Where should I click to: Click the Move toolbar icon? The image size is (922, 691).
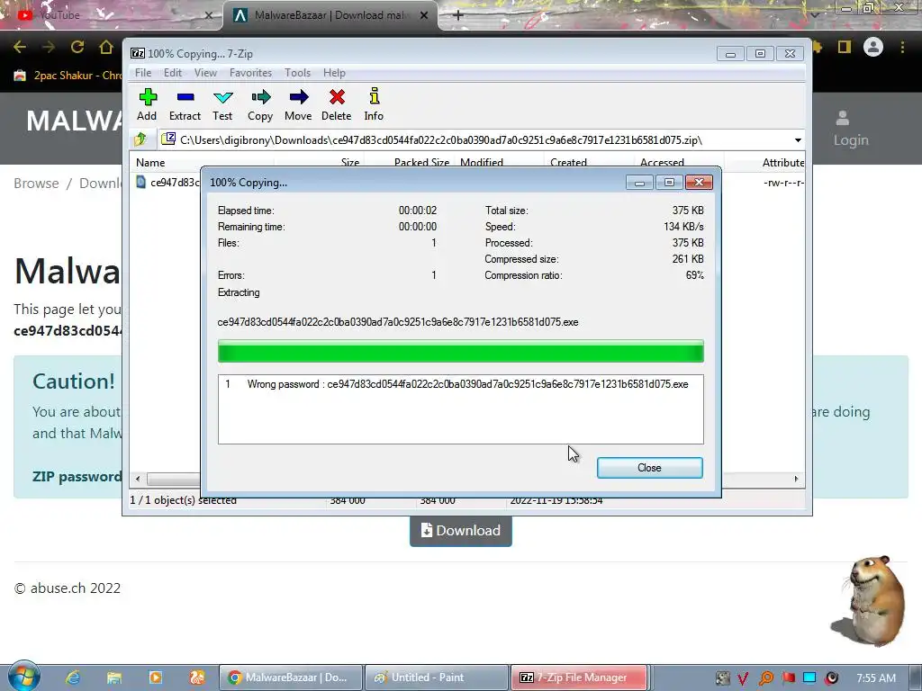298,104
